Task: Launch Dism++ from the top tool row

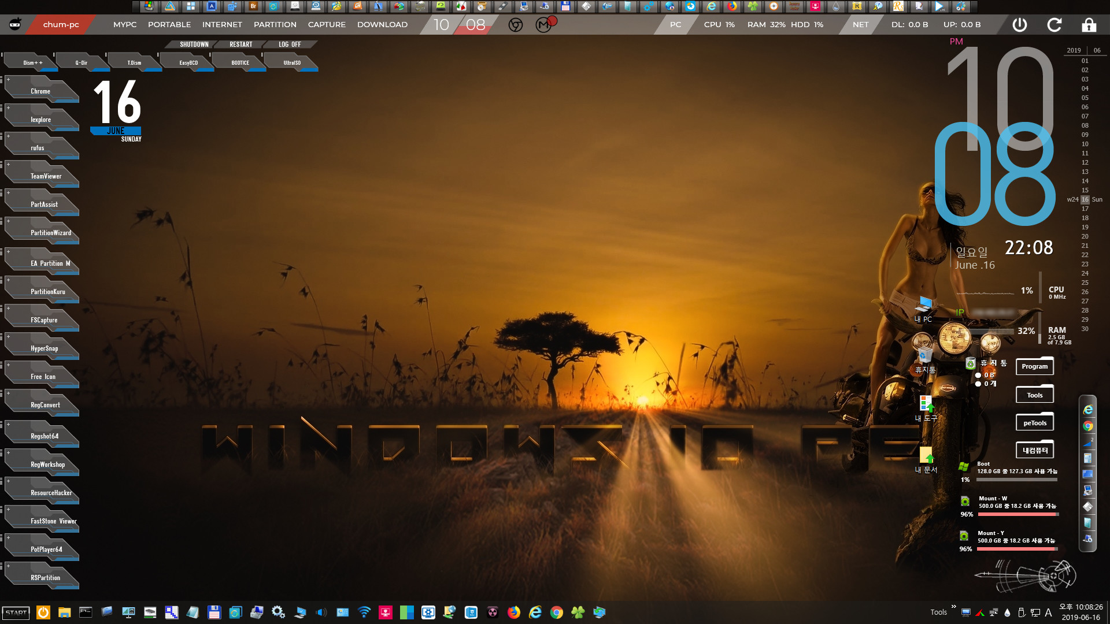Action: point(32,62)
